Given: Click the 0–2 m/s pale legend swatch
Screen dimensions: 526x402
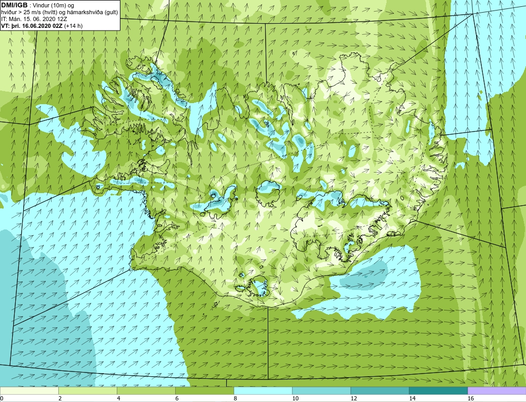Looking at the screenshot, I should 29,390.
